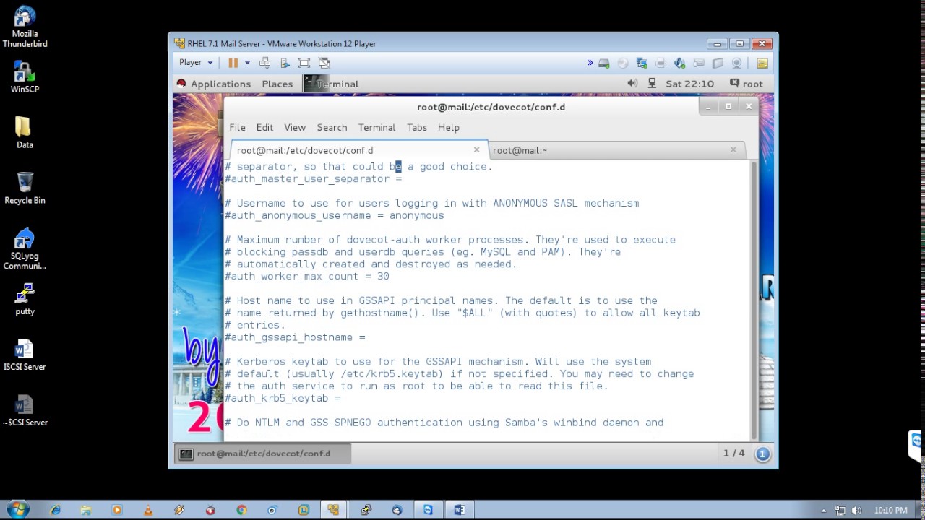Open root user menu
Screen dimensions: 925x520
747,84
